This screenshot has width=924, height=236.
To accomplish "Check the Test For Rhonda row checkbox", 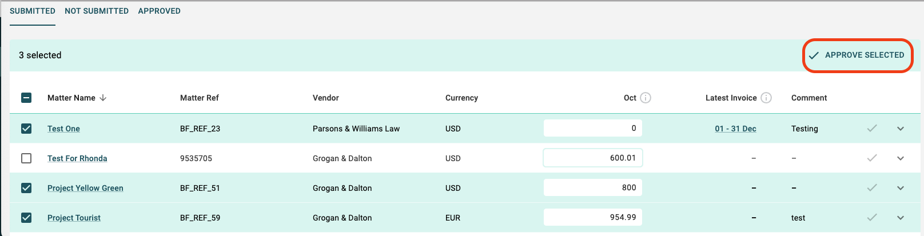I will click(x=26, y=158).
